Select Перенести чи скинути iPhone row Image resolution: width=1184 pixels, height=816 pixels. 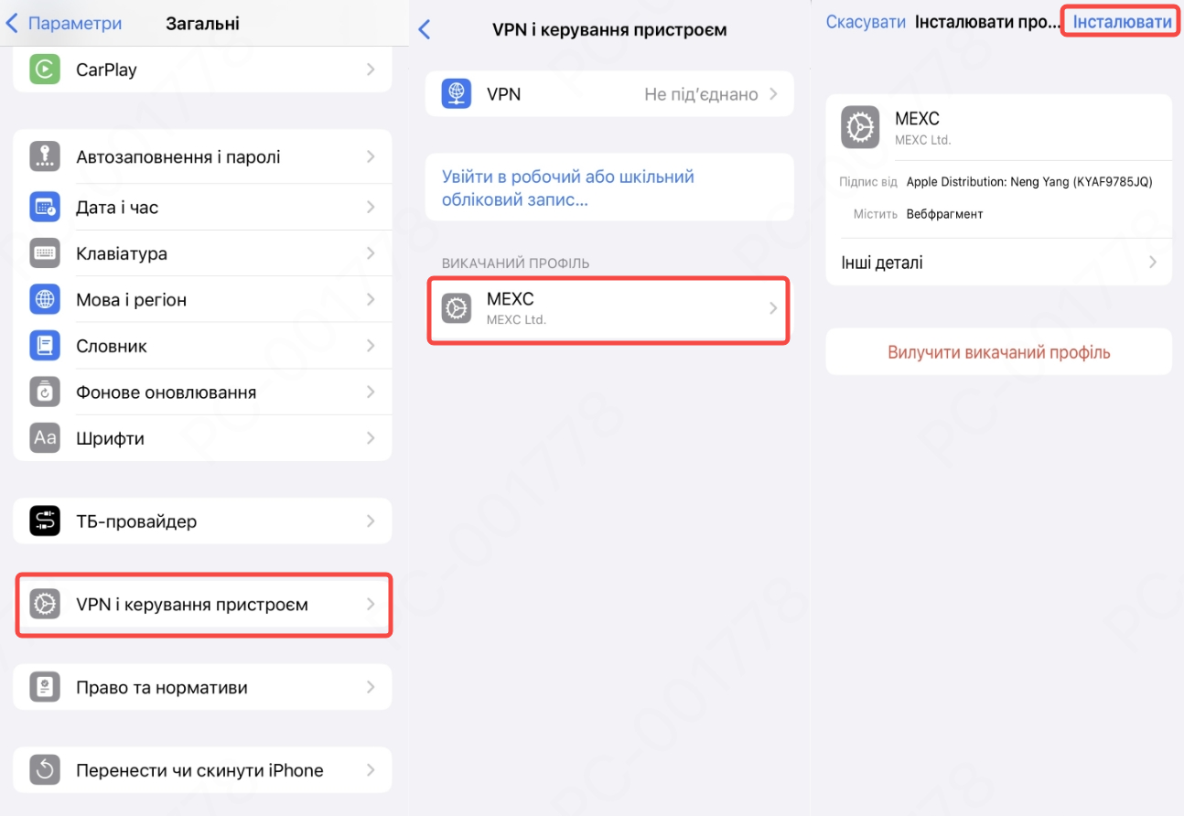pyautogui.click(x=202, y=770)
